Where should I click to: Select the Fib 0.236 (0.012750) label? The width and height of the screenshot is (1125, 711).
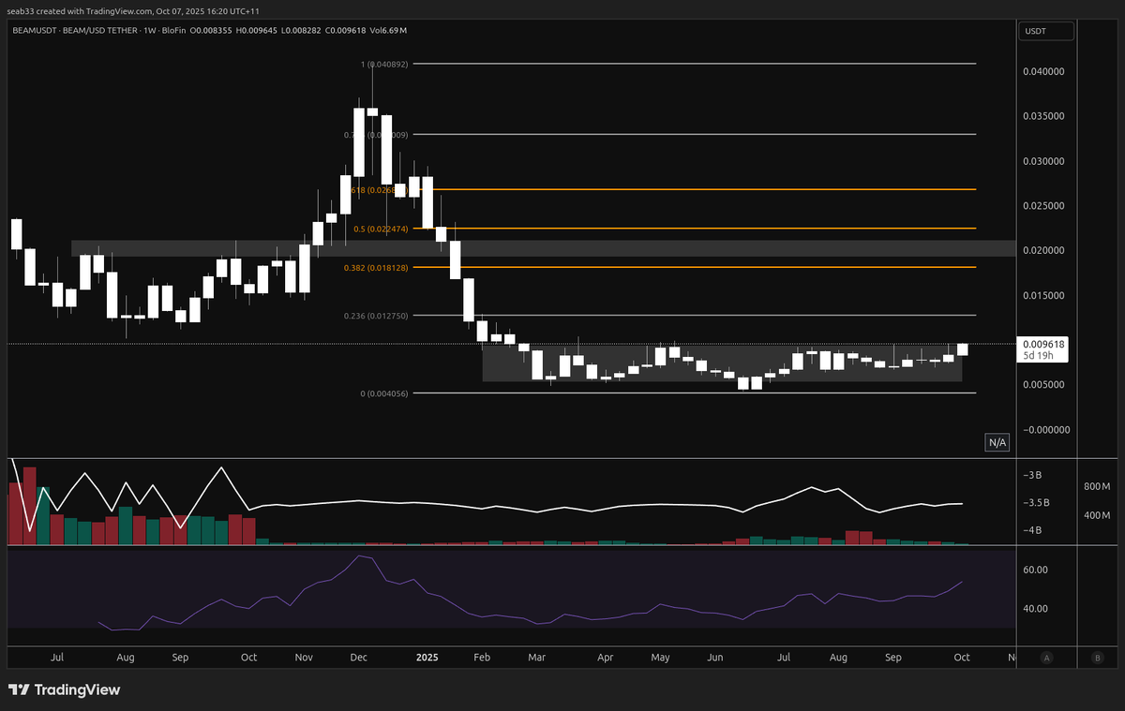(378, 316)
